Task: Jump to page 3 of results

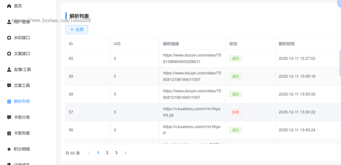Action: [116, 153]
